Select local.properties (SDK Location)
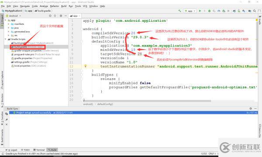The height and width of the screenshot is (157, 262). pos(28,66)
